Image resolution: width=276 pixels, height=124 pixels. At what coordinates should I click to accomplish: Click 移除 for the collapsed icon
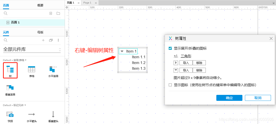pyautogui.click(x=199, y=63)
